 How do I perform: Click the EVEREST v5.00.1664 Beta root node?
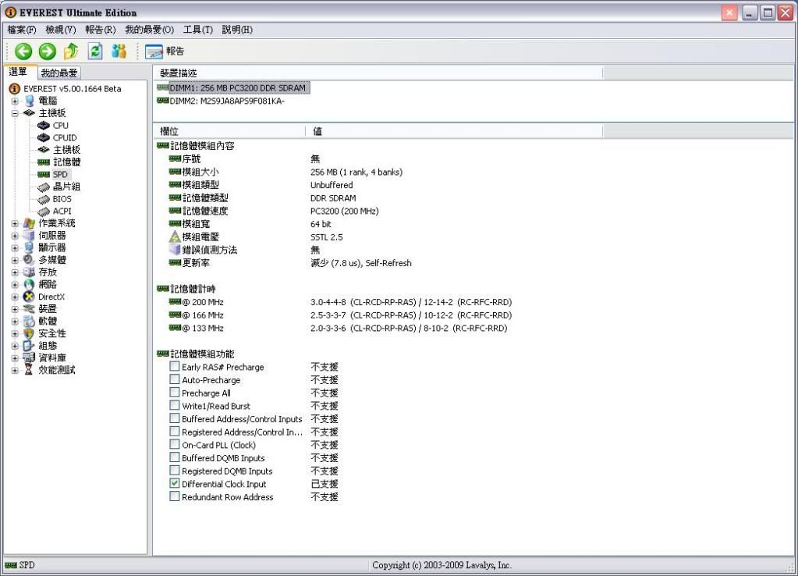(x=66, y=89)
